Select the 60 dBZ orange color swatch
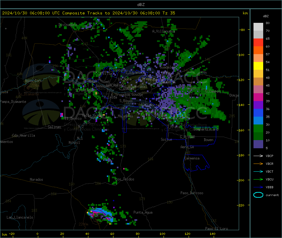 pos(258,50)
